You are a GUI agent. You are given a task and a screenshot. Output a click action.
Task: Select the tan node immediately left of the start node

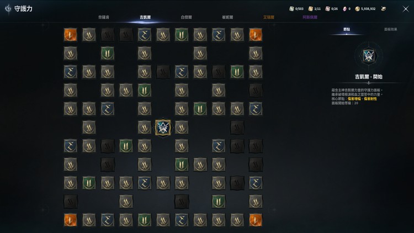(x=145, y=128)
